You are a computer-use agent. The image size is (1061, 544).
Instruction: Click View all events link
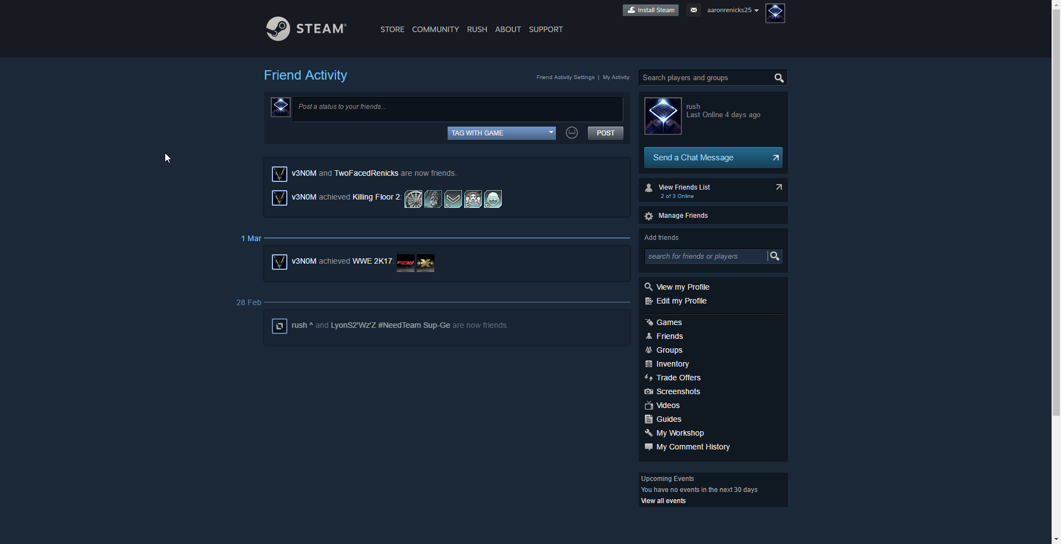(x=663, y=501)
